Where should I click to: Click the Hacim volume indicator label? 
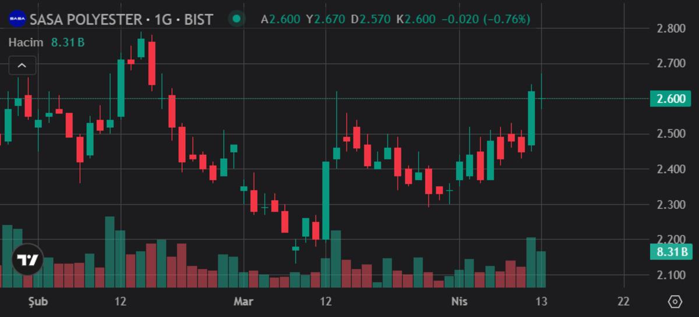(26, 42)
